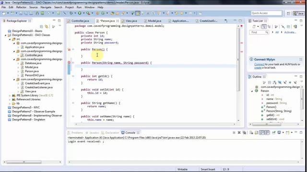Toggle Categorized view in Task List toolbar
The image size is (307, 172).
pyautogui.click(x=264, y=27)
